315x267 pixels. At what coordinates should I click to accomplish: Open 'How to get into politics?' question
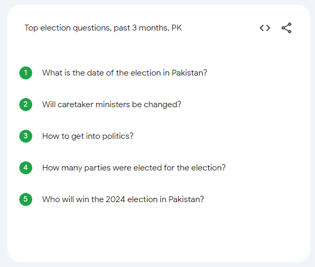[88, 136]
